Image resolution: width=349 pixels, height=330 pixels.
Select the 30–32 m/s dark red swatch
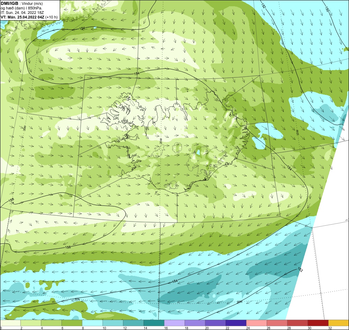[x=318, y=323]
